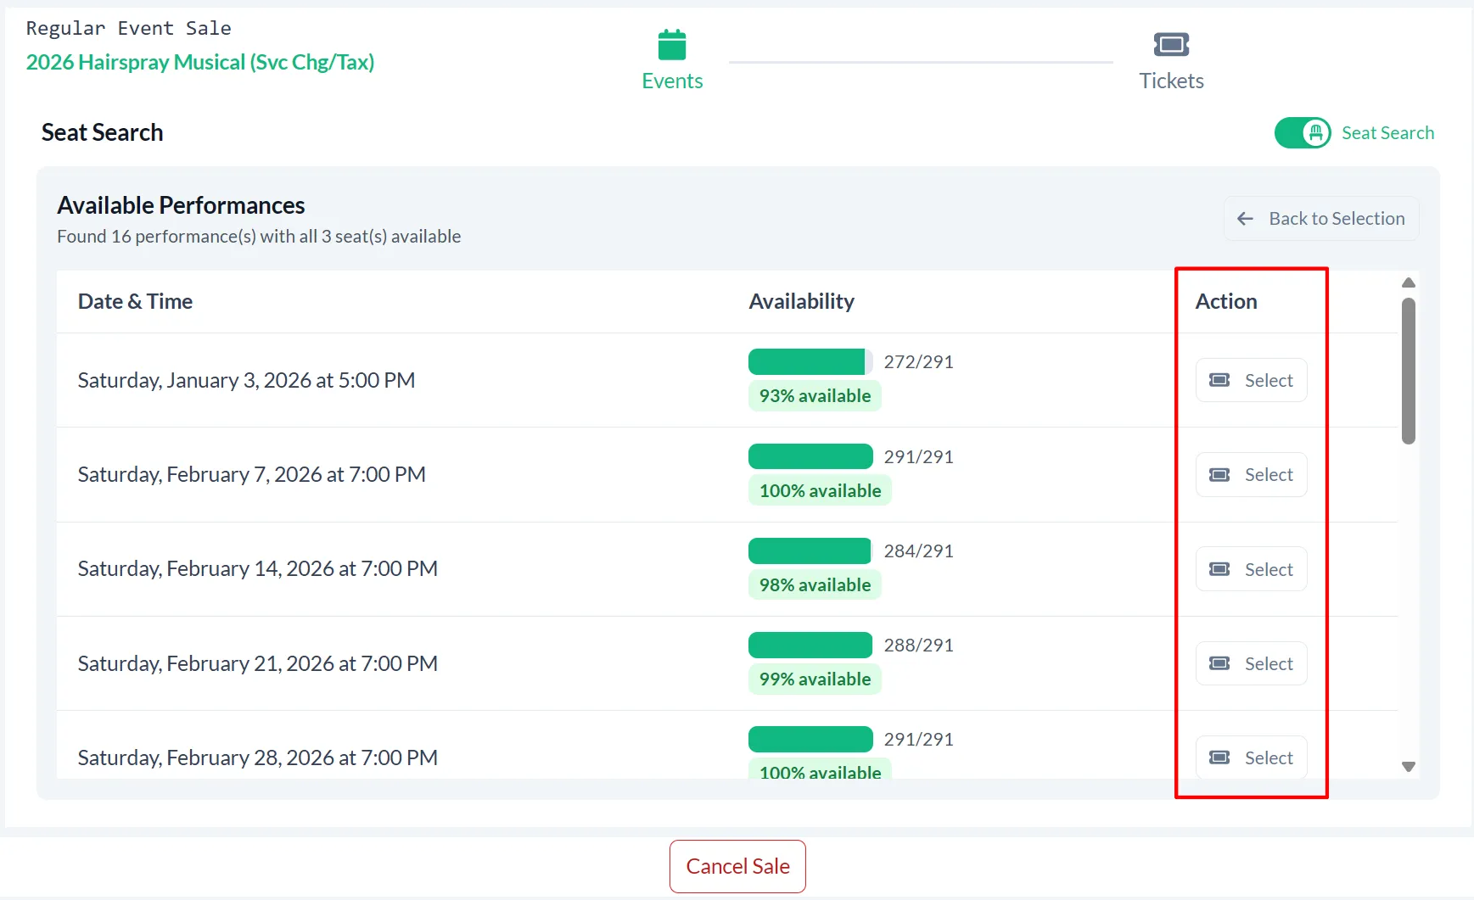
Task: Click the Availability column header
Action: (x=801, y=301)
